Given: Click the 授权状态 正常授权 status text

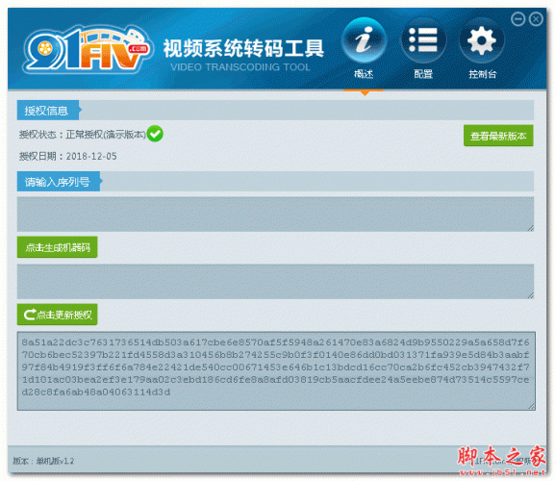Looking at the screenshot, I should point(82,135).
